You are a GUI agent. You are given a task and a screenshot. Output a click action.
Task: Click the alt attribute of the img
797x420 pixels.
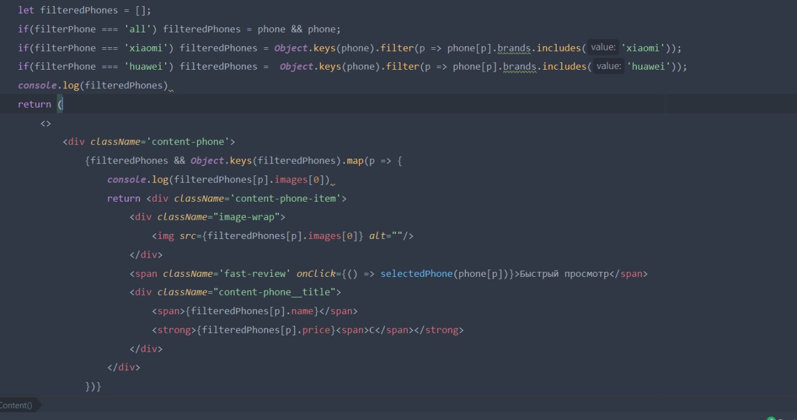[x=377, y=236]
